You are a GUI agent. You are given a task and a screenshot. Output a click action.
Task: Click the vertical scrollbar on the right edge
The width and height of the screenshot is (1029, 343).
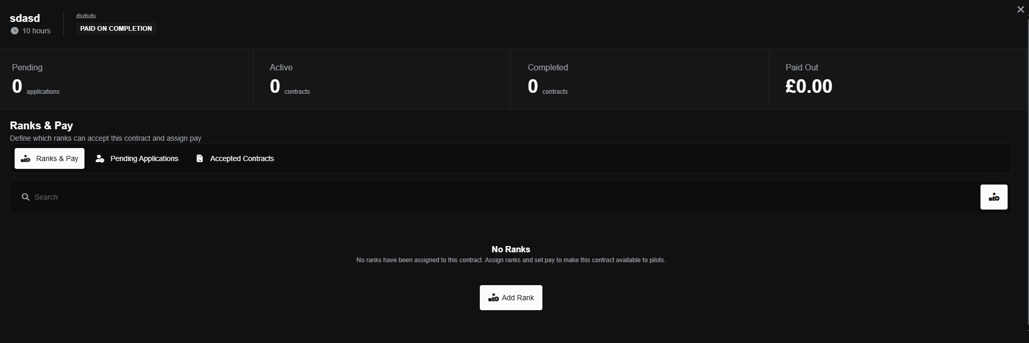pyautogui.click(x=1027, y=172)
